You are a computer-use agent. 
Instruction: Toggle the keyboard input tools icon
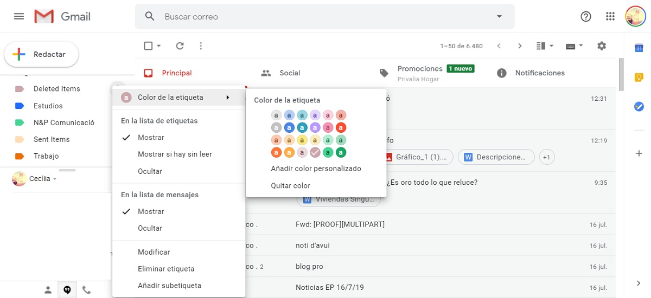[570, 46]
